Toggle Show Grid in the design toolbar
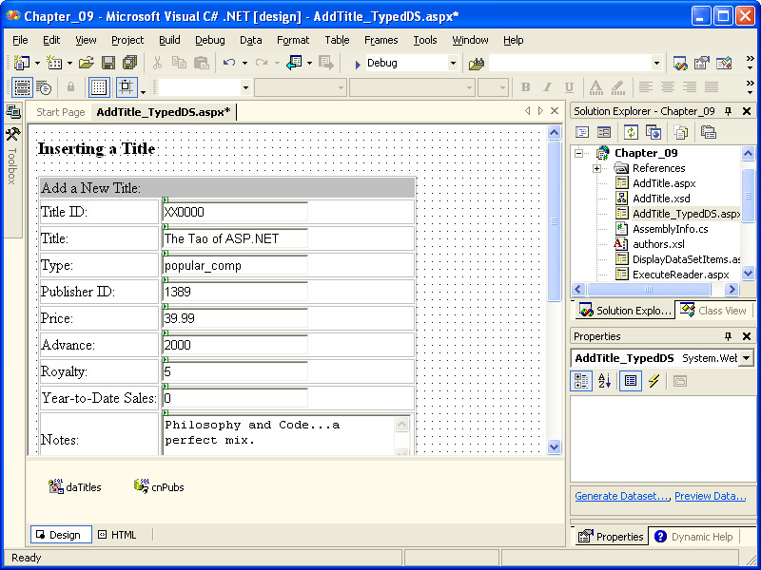Screen dimensions: 761x570 coord(99,87)
